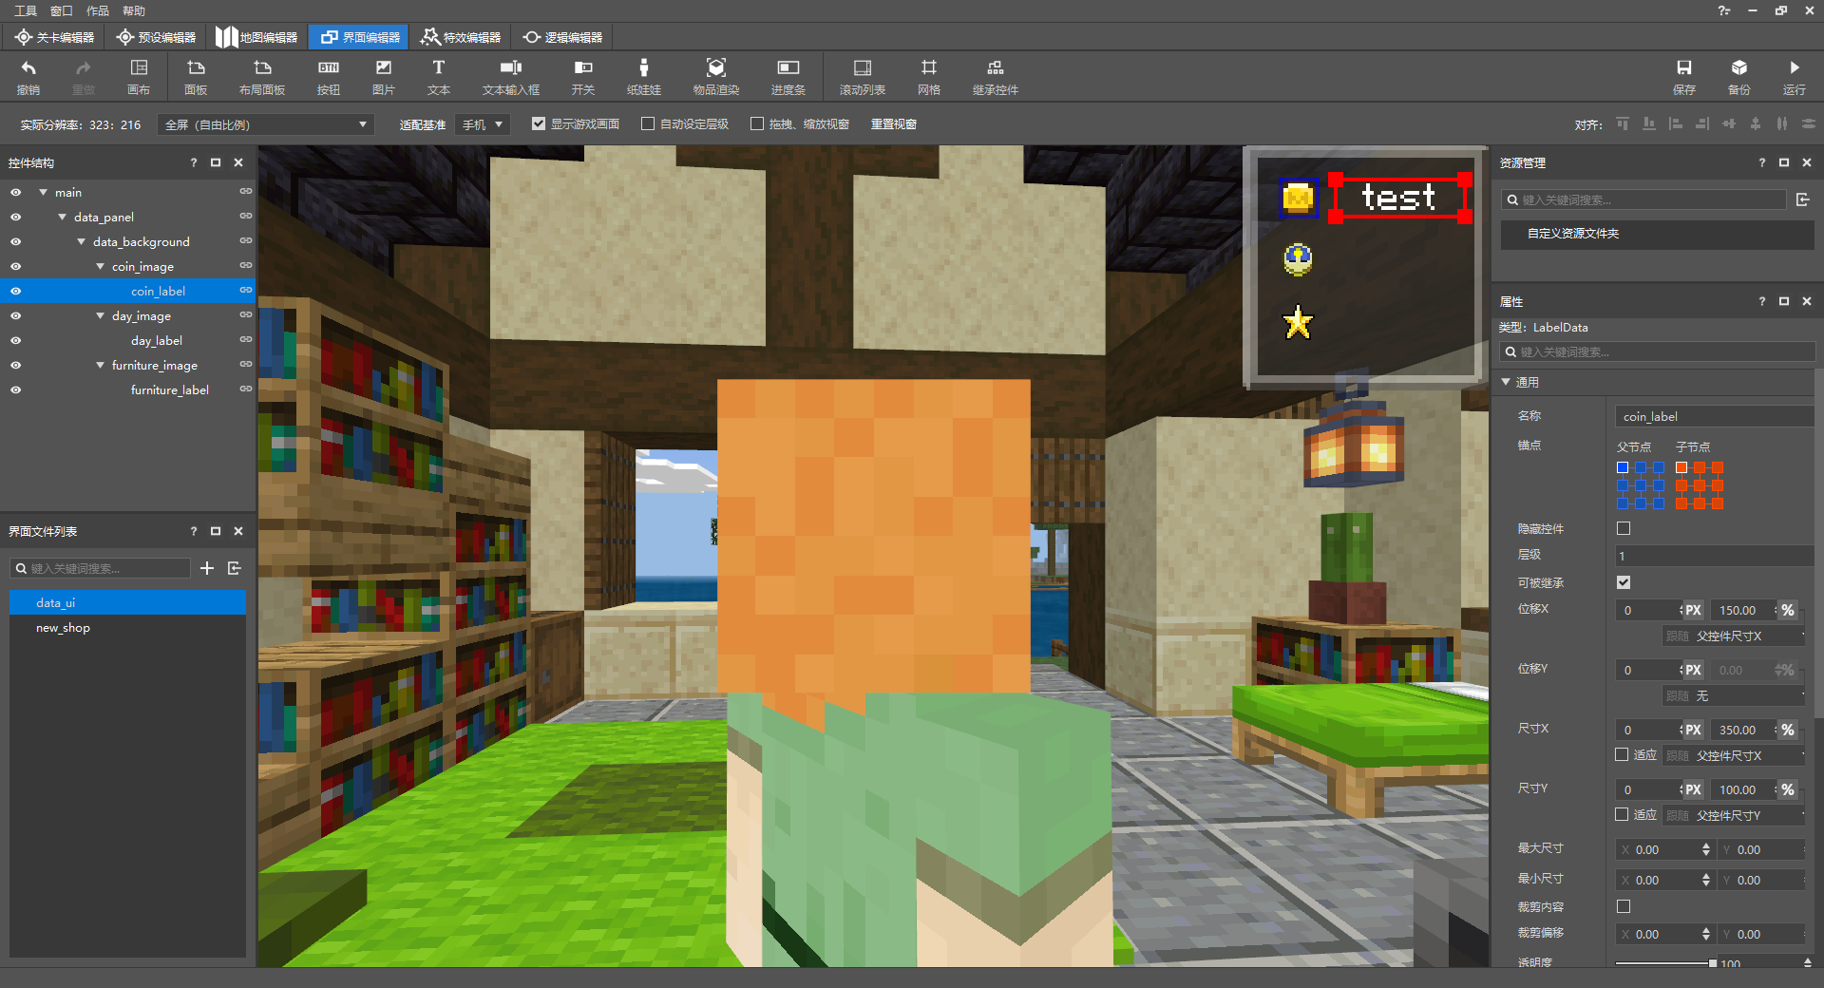Select the 文本 text control tool

(438, 76)
